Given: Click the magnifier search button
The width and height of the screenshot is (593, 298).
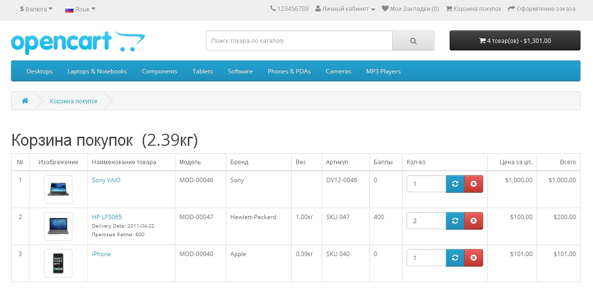Looking at the screenshot, I should click(413, 40).
